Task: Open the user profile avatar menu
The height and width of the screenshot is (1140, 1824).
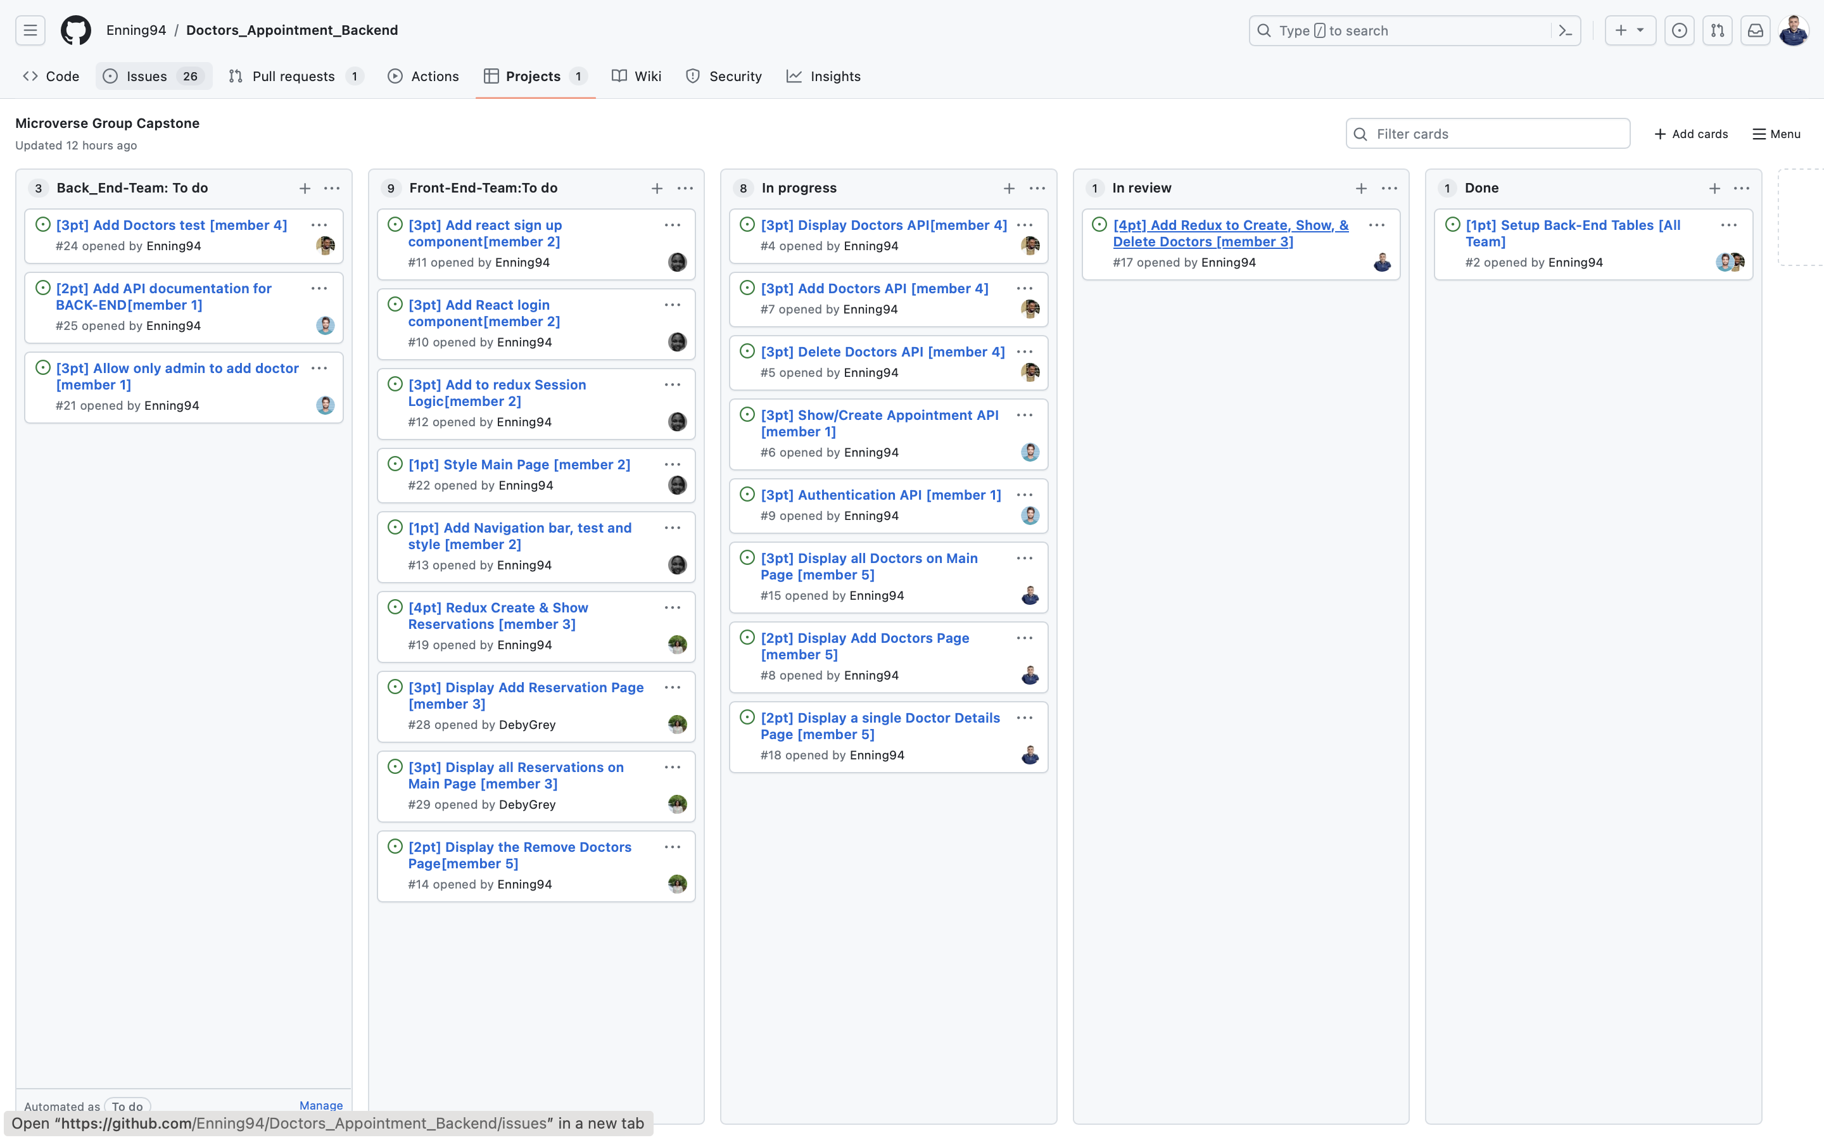Action: coord(1793,31)
